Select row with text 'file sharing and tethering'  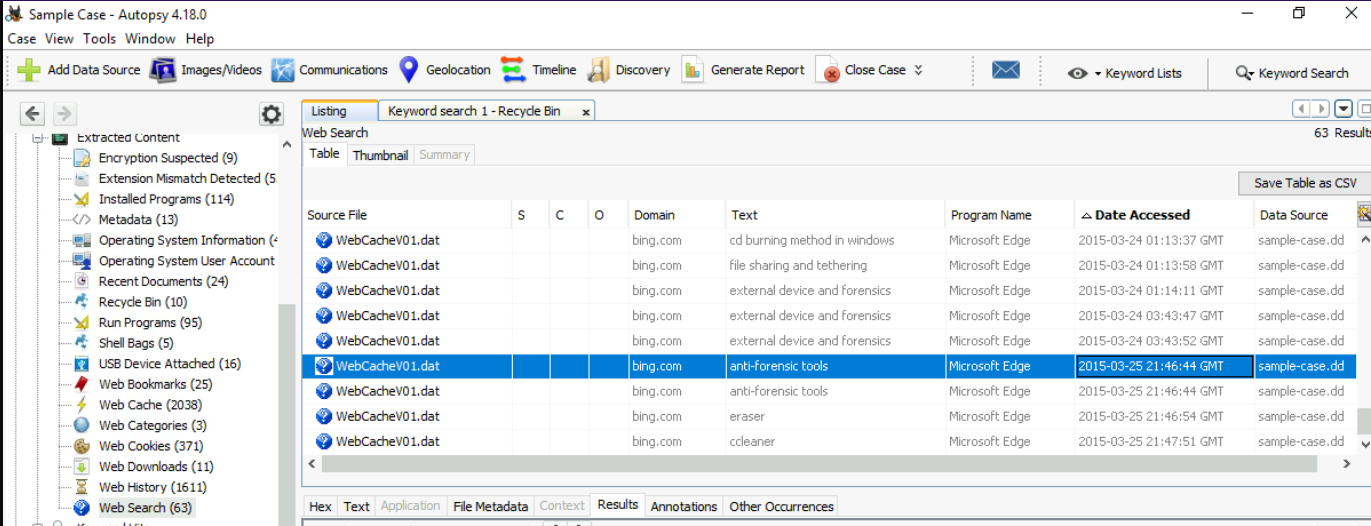(829, 265)
